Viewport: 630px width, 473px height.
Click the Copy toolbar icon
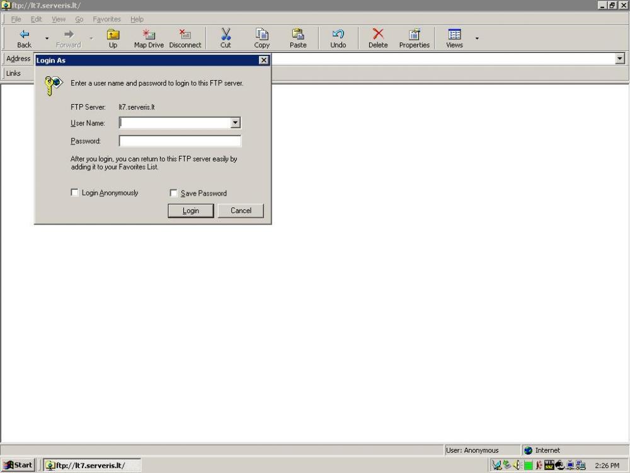point(262,35)
